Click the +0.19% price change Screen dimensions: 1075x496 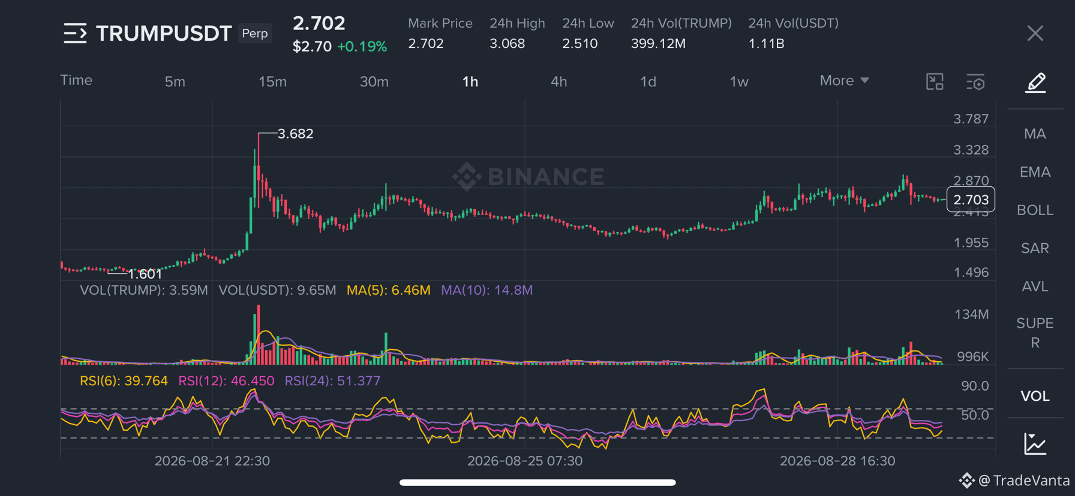pyautogui.click(x=362, y=47)
